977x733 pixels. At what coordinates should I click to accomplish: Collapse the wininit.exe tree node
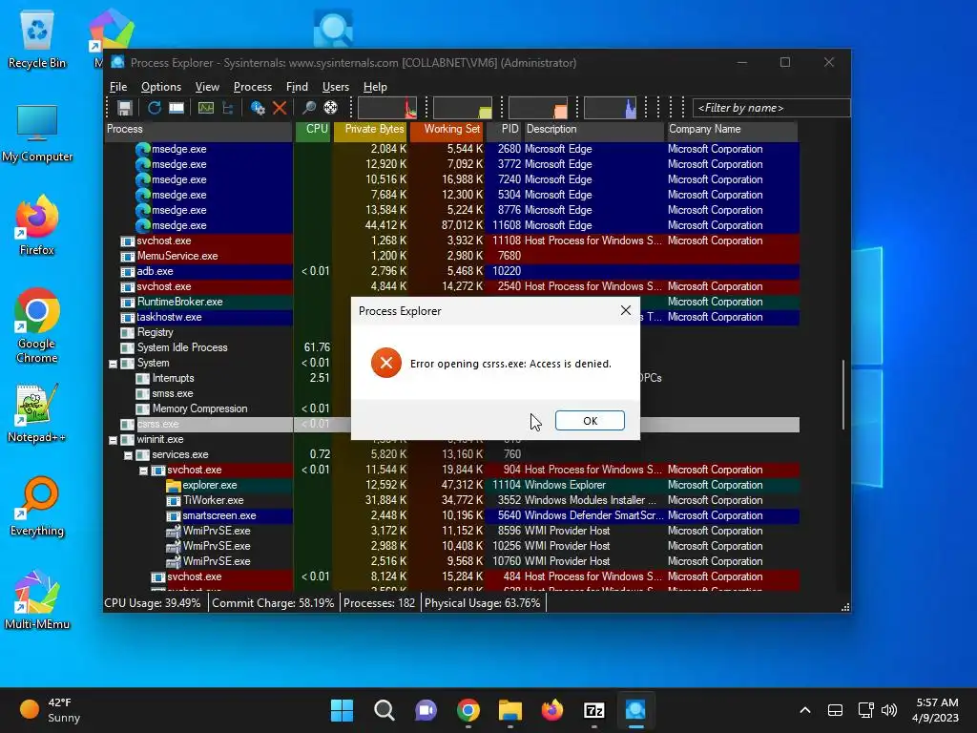[x=113, y=440]
